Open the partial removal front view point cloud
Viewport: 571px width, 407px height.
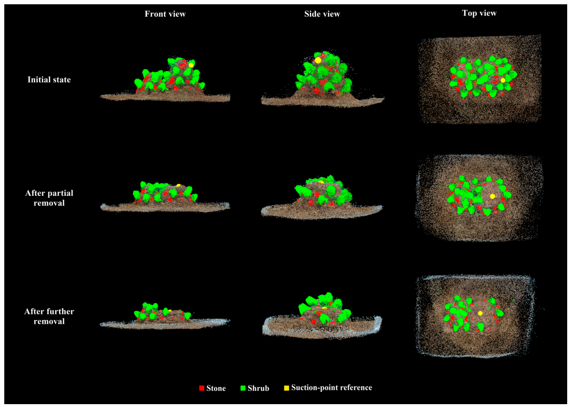[x=165, y=197]
